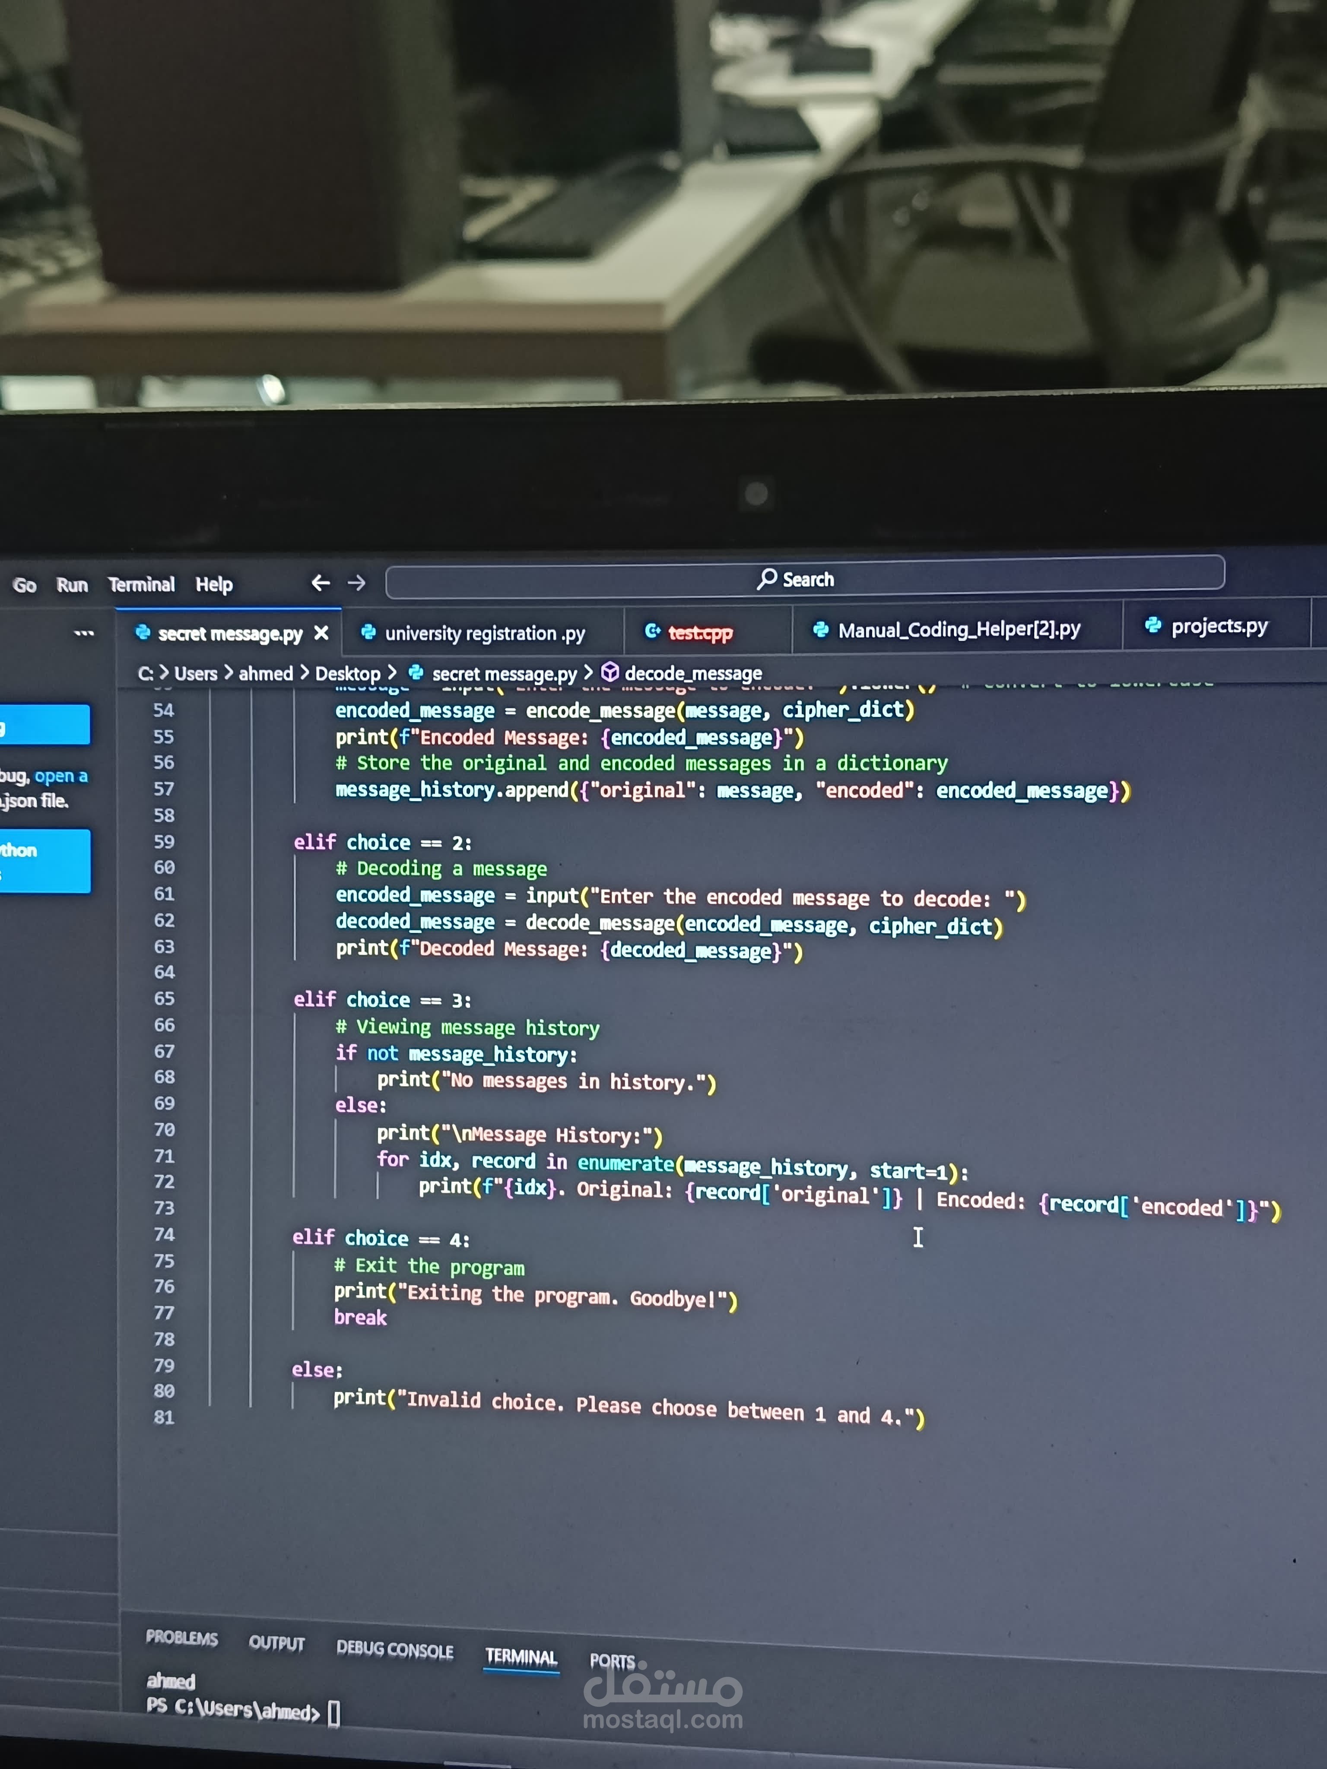Image resolution: width=1327 pixels, height=1769 pixels.
Task: Click the 'break' statement on line 77
Action: tap(360, 1317)
